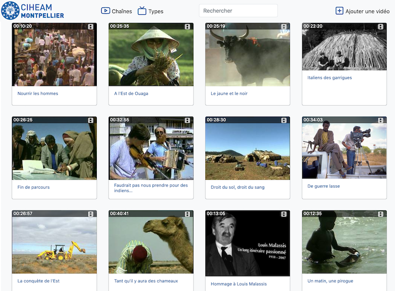Open the Chaînes menu

click(117, 11)
